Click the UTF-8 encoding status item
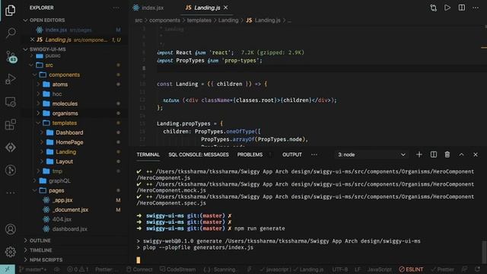The width and height of the screenshot is (487, 274). tap(340, 269)
